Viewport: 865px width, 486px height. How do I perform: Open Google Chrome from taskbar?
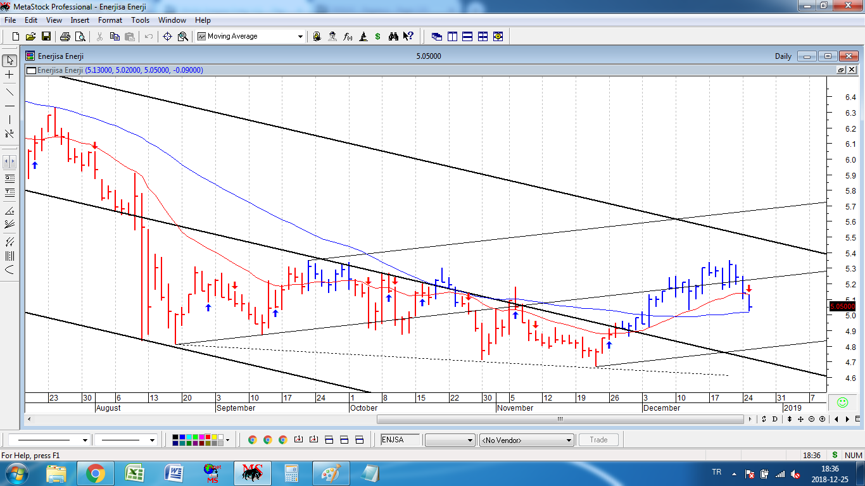[x=96, y=473]
